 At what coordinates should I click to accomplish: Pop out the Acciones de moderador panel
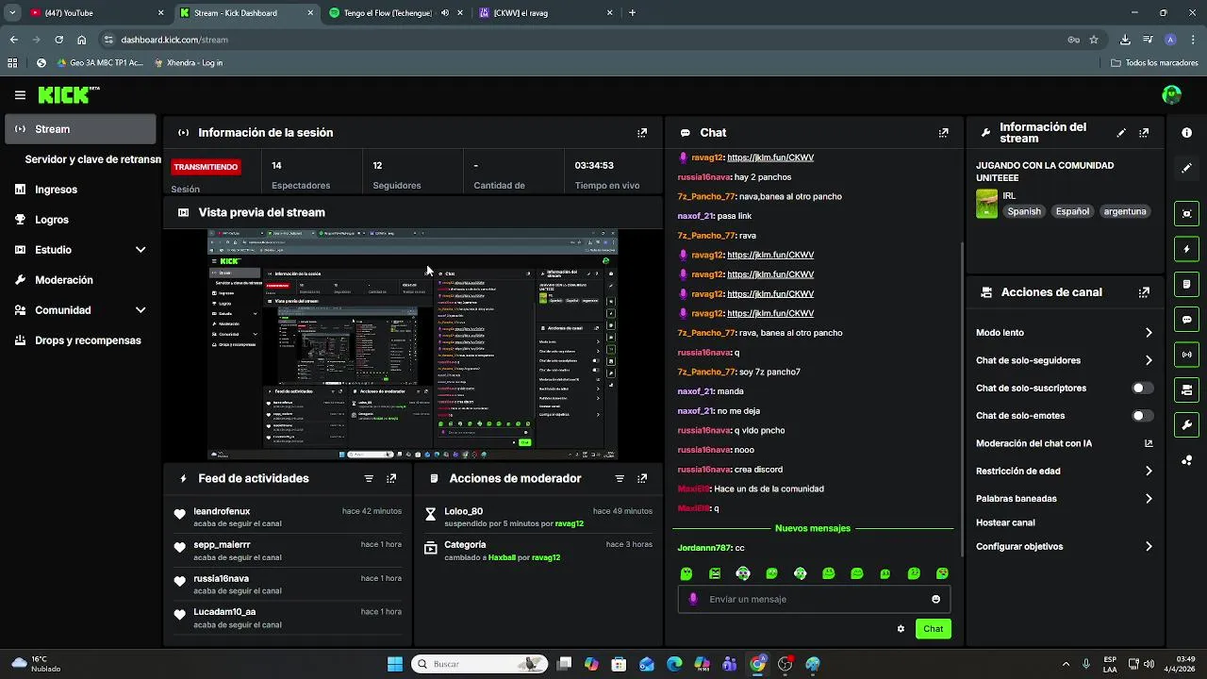(642, 479)
